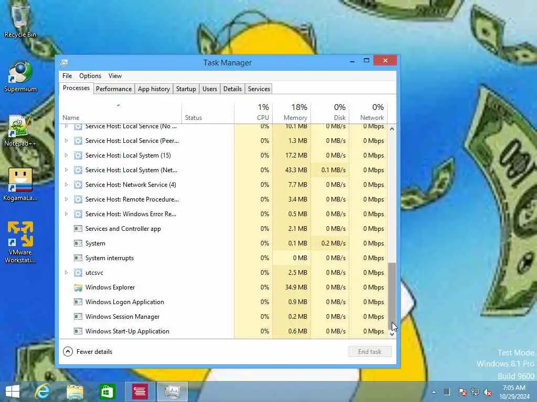
Task: Switch to the Services tab
Action: [259, 89]
